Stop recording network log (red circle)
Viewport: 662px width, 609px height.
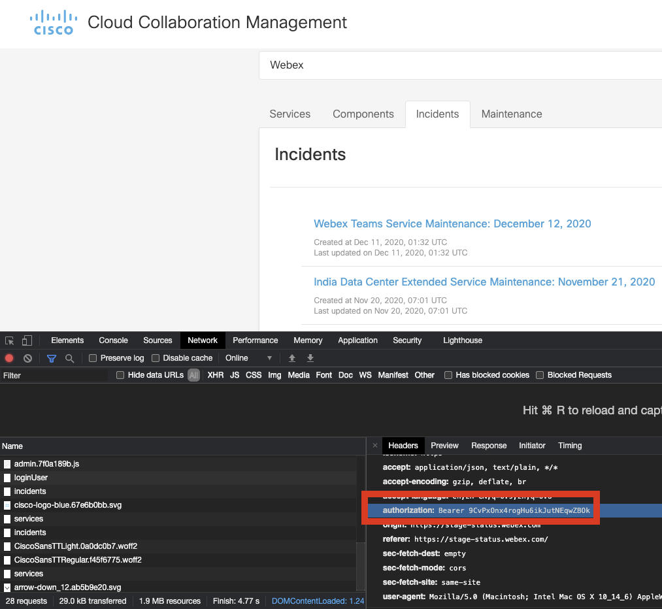(9, 358)
